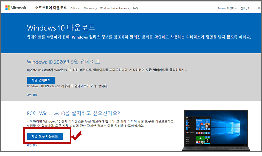
Task: Open the 소프트웨어 다운로드 home link
Action: pos(51,8)
